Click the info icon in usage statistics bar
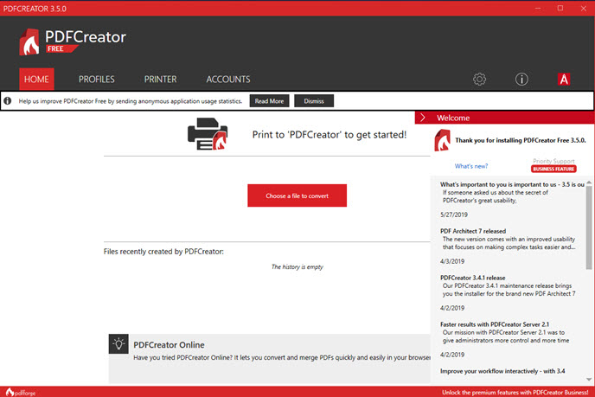Viewport: 595px width, 397px height. (8, 101)
